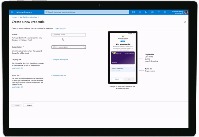Close the Create a new credential pane
Image resolution: width=199 pixels, height=137 pixels.
pos(185,22)
